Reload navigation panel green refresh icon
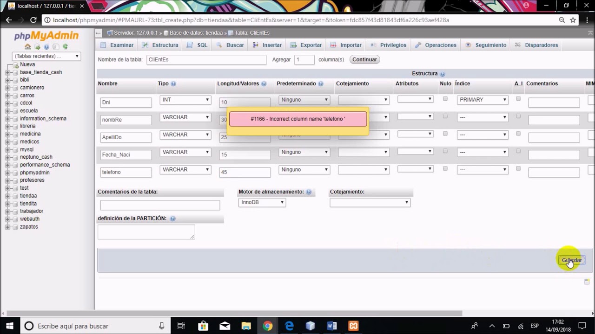595x334 pixels. pyautogui.click(x=65, y=46)
